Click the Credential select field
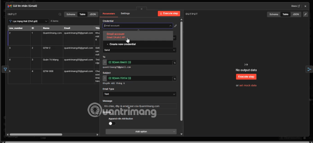This screenshot has width=313, height=143. (x=138, y=26)
